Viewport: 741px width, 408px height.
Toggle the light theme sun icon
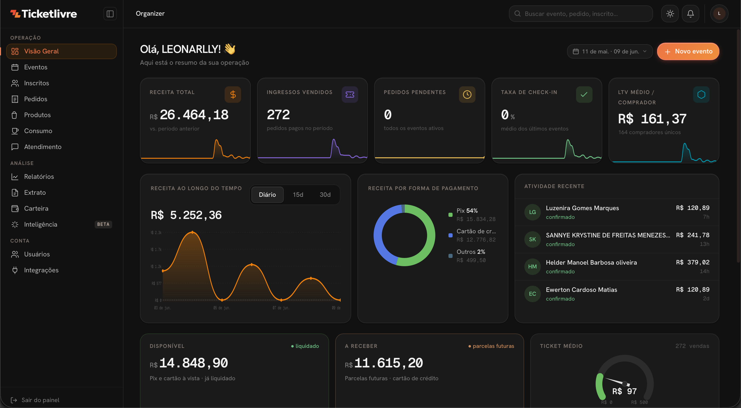670,14
